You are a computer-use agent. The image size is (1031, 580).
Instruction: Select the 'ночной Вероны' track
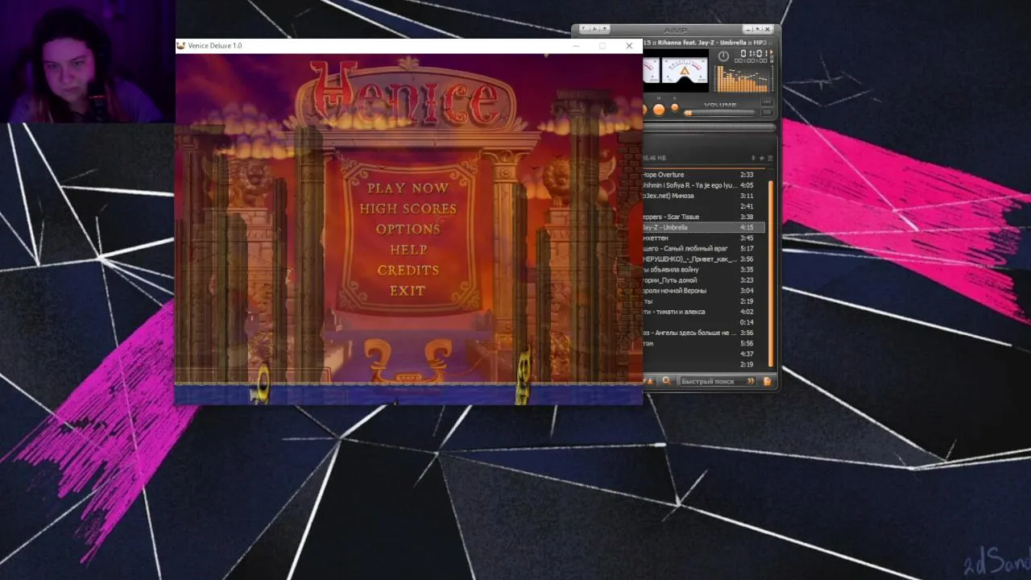704,290
